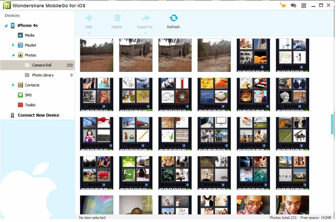Screen dimensions: 336x222
Task: Click the Camera Roll count 233
Action: [x=70, y=65]
